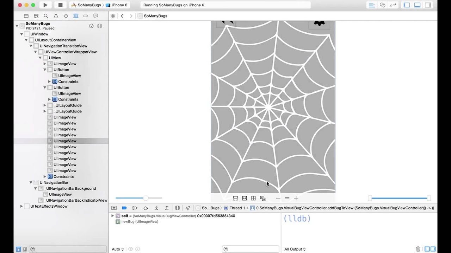Click the addBugToView stack frame
Viewport: 451px width, 253px height.
342,208
